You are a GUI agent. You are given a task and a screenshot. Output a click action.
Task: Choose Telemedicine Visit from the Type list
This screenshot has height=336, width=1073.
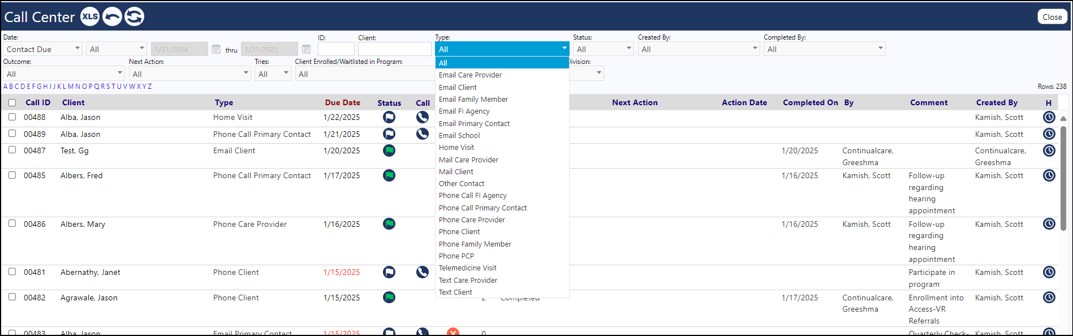tap(502, 268)
